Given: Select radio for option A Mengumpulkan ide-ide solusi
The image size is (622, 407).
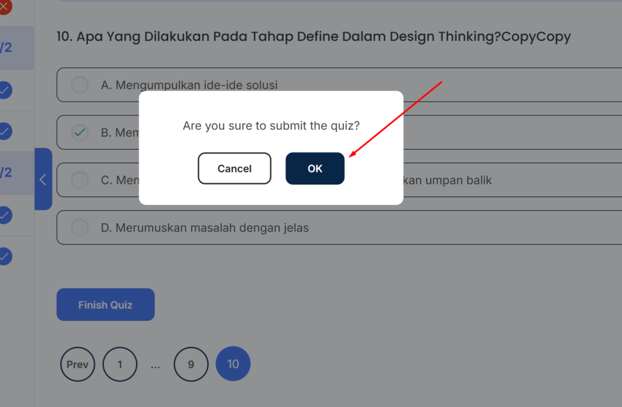Looking at the screenshot, I should click(x=80, y=85).
